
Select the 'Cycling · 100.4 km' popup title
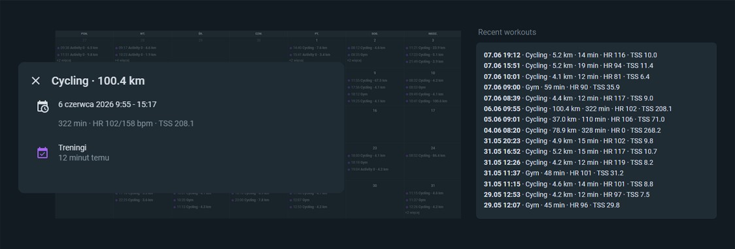(98, 81)
